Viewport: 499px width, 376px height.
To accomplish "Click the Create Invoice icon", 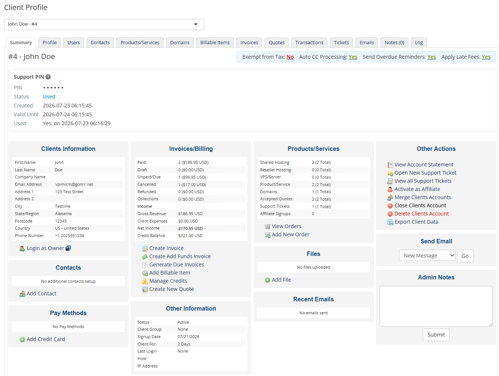I will click(145, 249).
